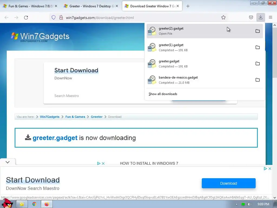
Task: Save page to Pocket
Action: 251,17
